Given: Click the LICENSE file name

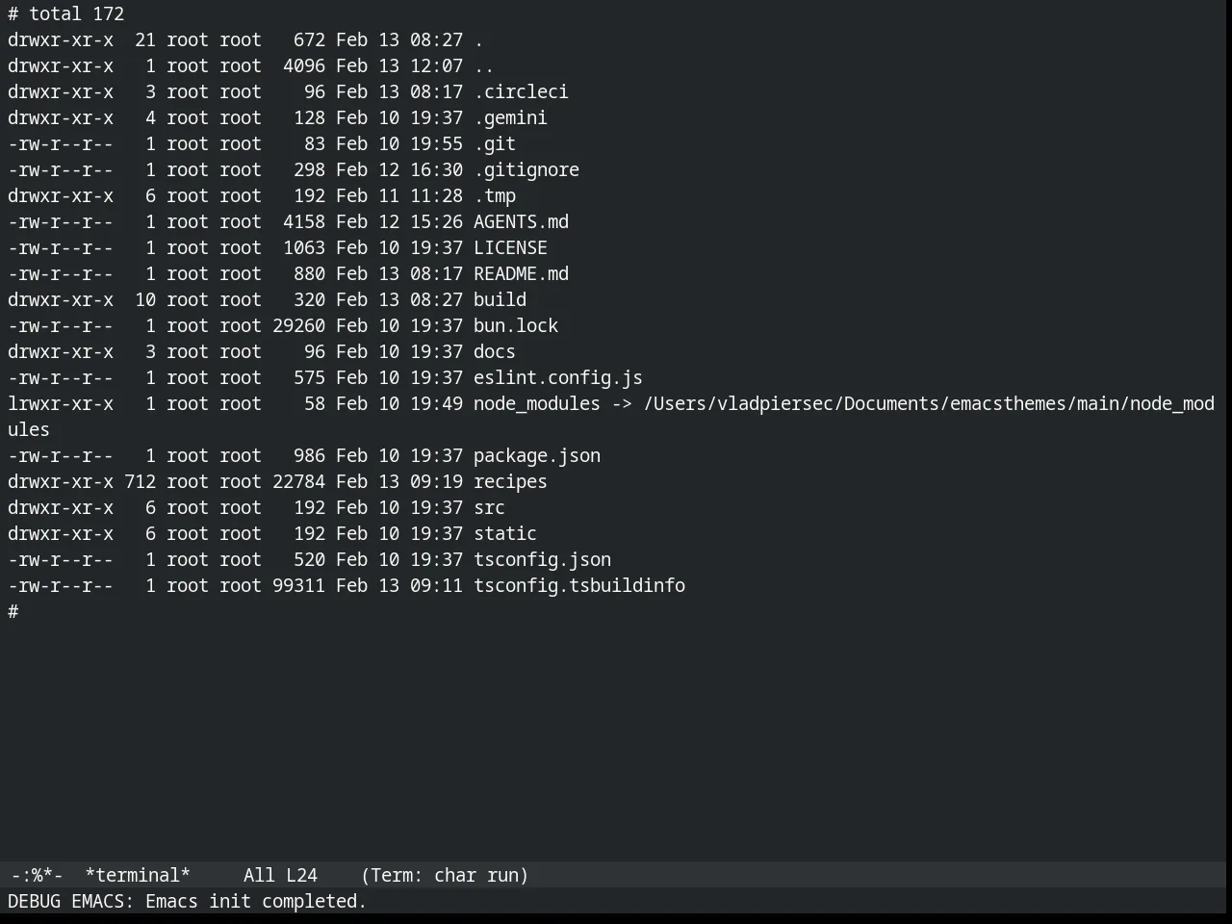Looking at the screenshot, I should pyautogui.click(x=510, y=247).
